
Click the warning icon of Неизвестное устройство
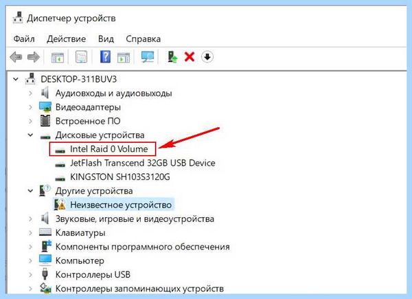60,205
